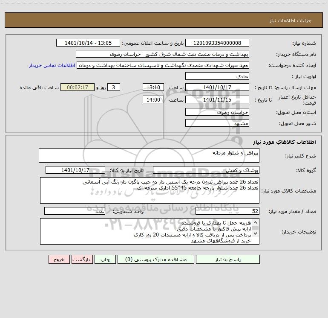Image resolution: width=328 pixels, height=318 pixels.
Task: Click price validity date 1401/11/15
Action: (217, 100)
